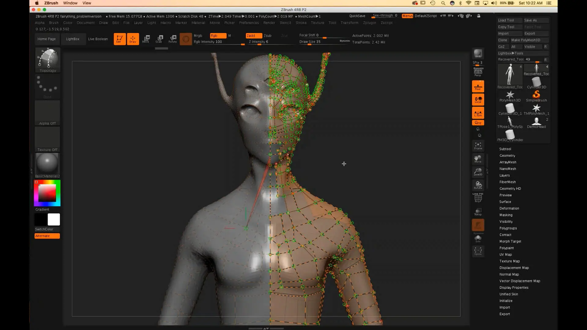This screenshot has height=330, width=587.
Task: Expand the Deformation section
Action: click(x=509, y=209)
